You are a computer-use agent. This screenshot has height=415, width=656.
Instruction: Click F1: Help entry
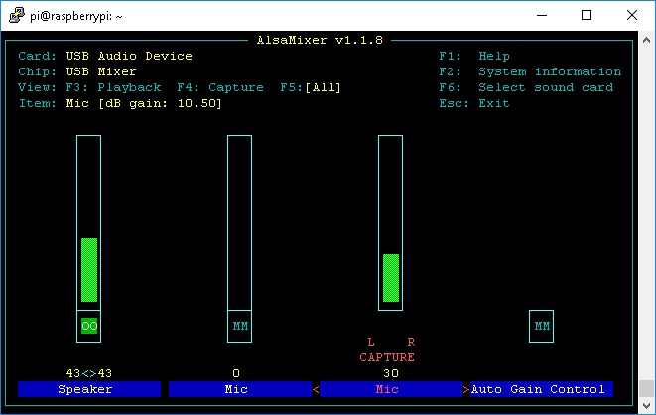pyautogui.click(x=474, y=56)
